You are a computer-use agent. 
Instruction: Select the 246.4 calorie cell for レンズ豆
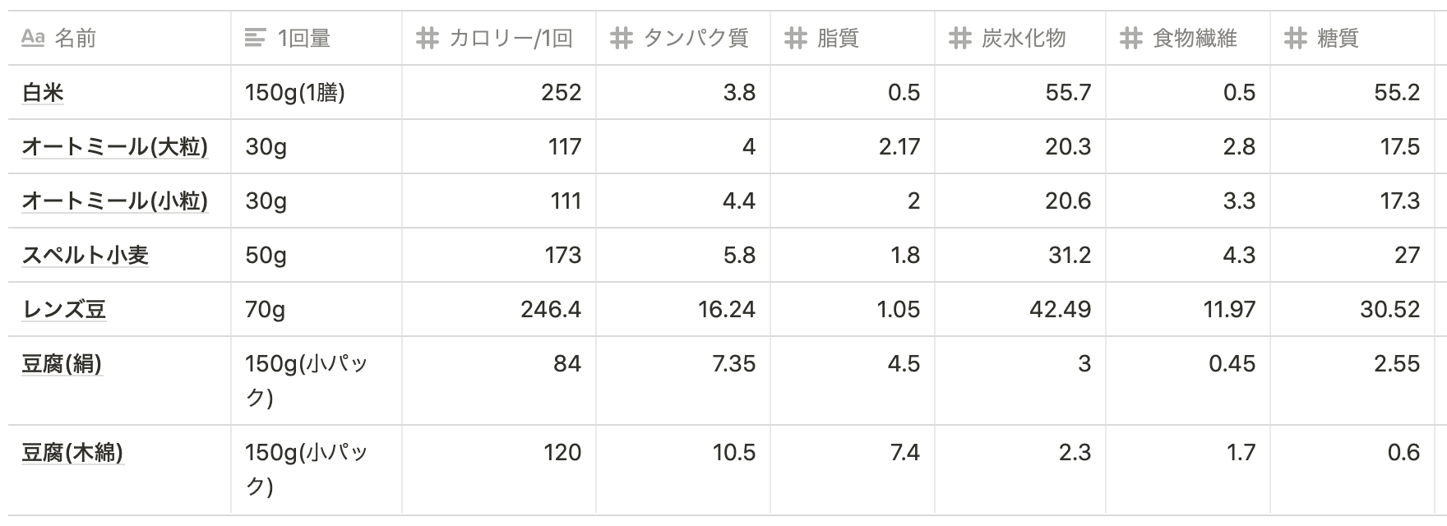499,309
